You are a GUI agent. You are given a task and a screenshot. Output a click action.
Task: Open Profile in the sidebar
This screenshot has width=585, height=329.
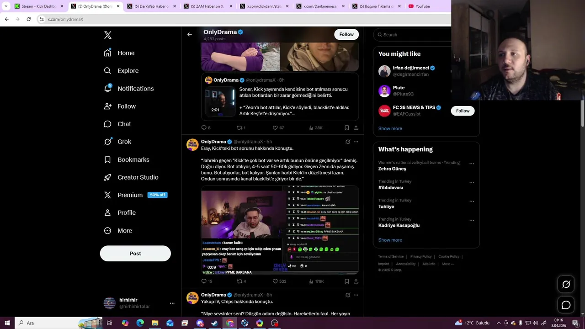point(120,212)
